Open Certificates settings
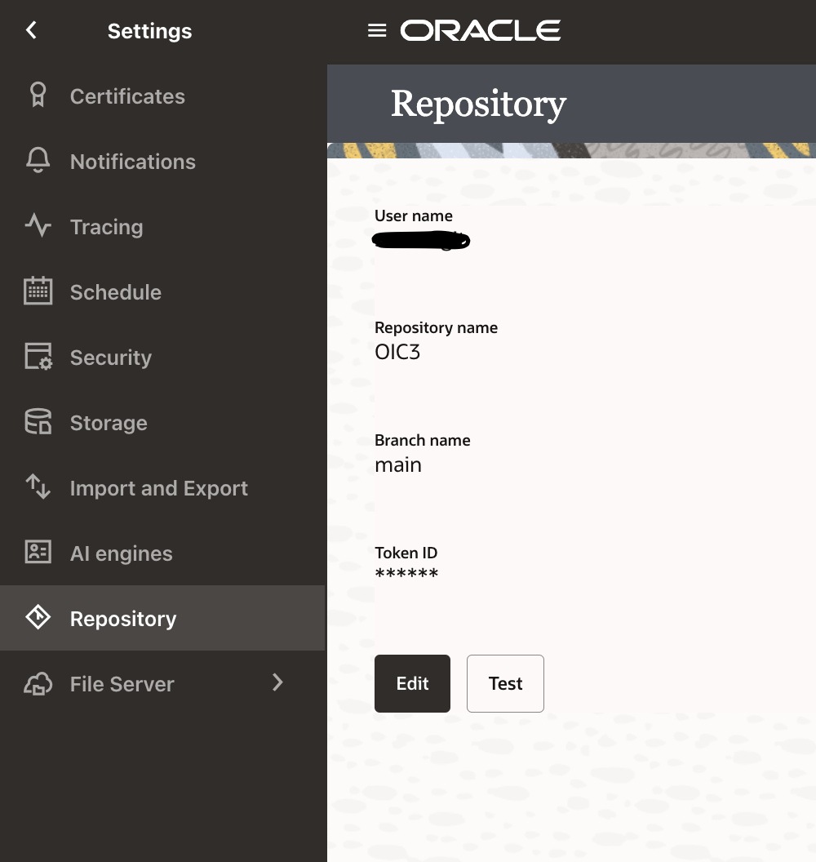Viewport: 816px width, 862px height. (162, 96)
